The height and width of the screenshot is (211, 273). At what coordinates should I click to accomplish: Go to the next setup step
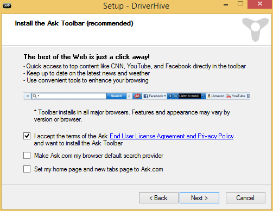(x=199, y=198)
